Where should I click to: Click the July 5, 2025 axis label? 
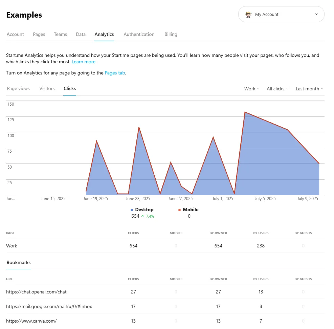pos(265,199)
